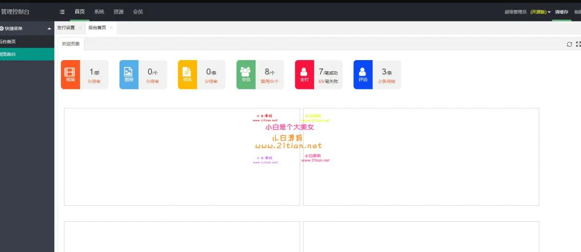Viewport: 581px width, 252px height.
Task: Open the blue 评论 comments icon tile
Action: pyautogui.click(x=363, y=75)
